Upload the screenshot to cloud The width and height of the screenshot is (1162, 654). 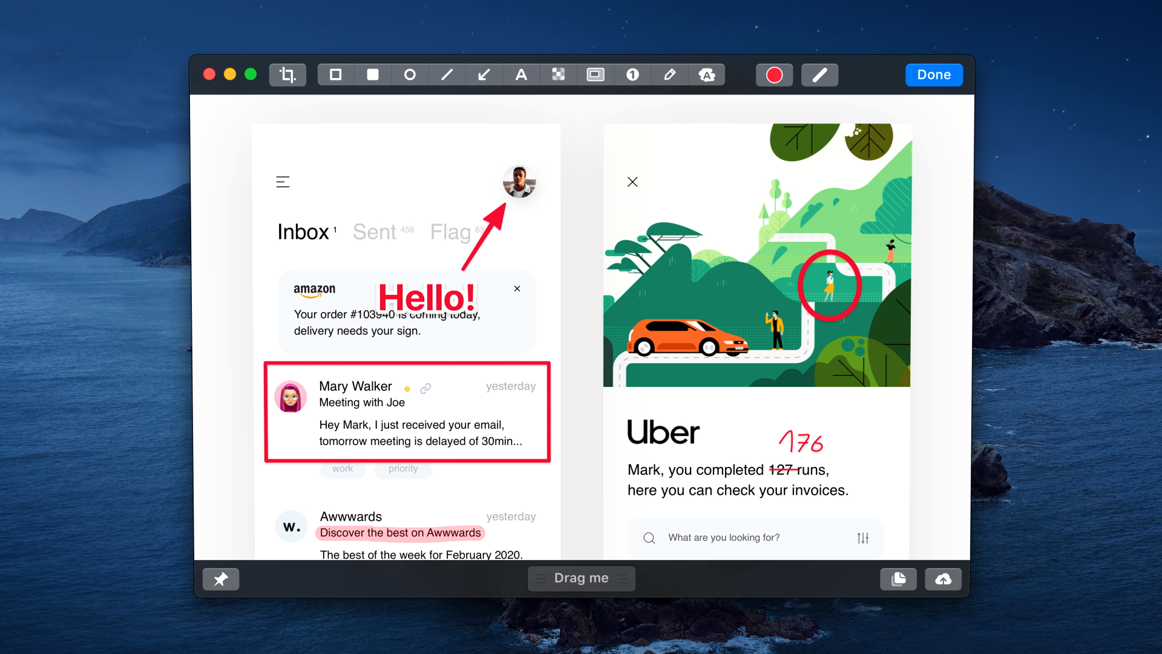coord(943,580)
